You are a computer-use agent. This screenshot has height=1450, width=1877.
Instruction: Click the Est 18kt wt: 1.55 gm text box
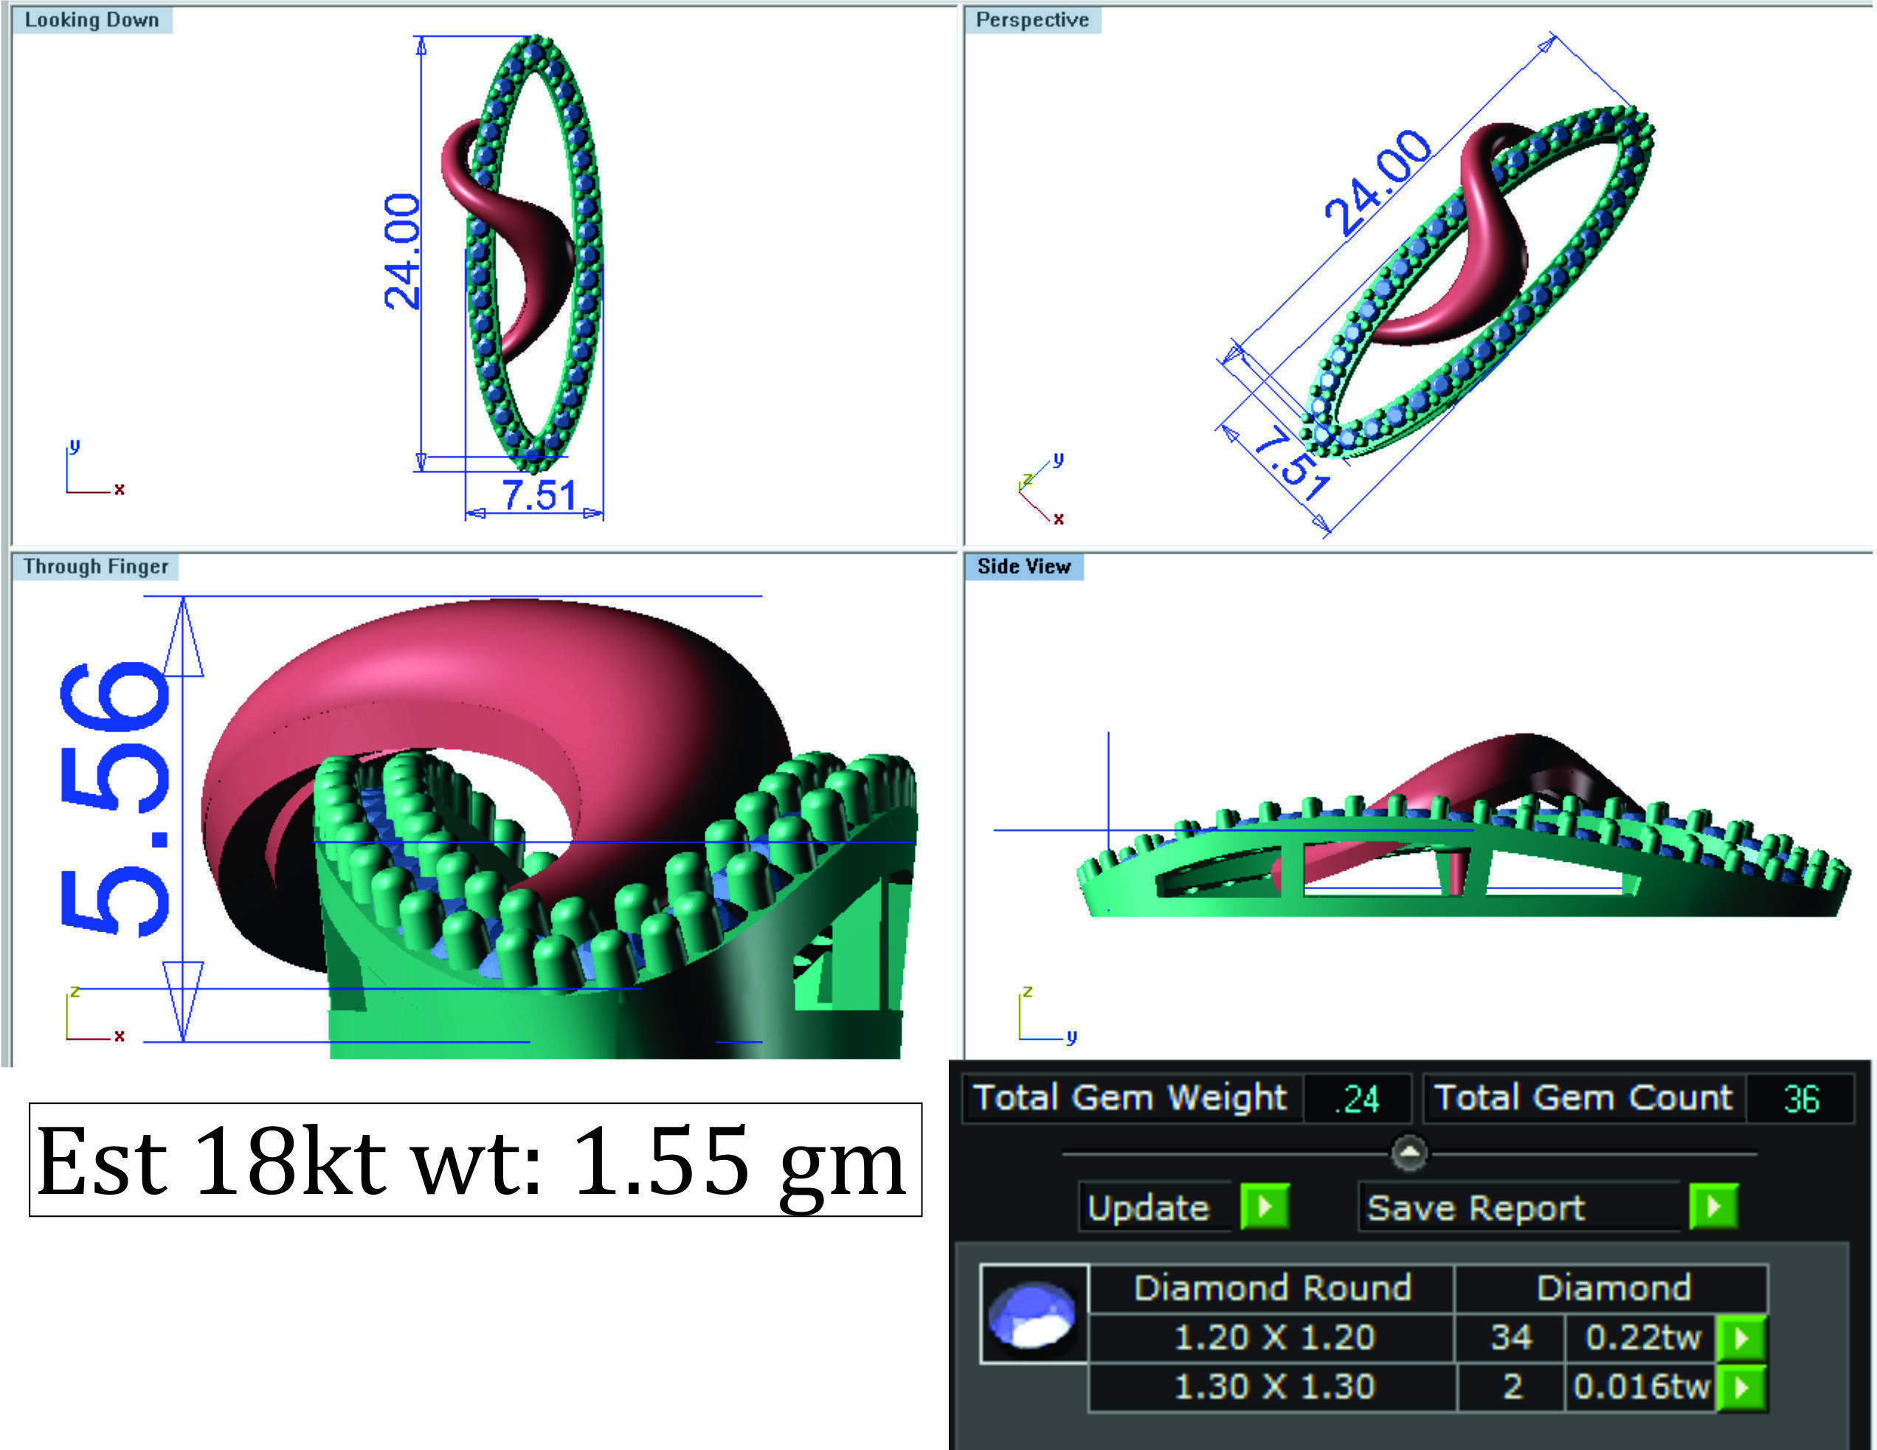point(475,1160)
